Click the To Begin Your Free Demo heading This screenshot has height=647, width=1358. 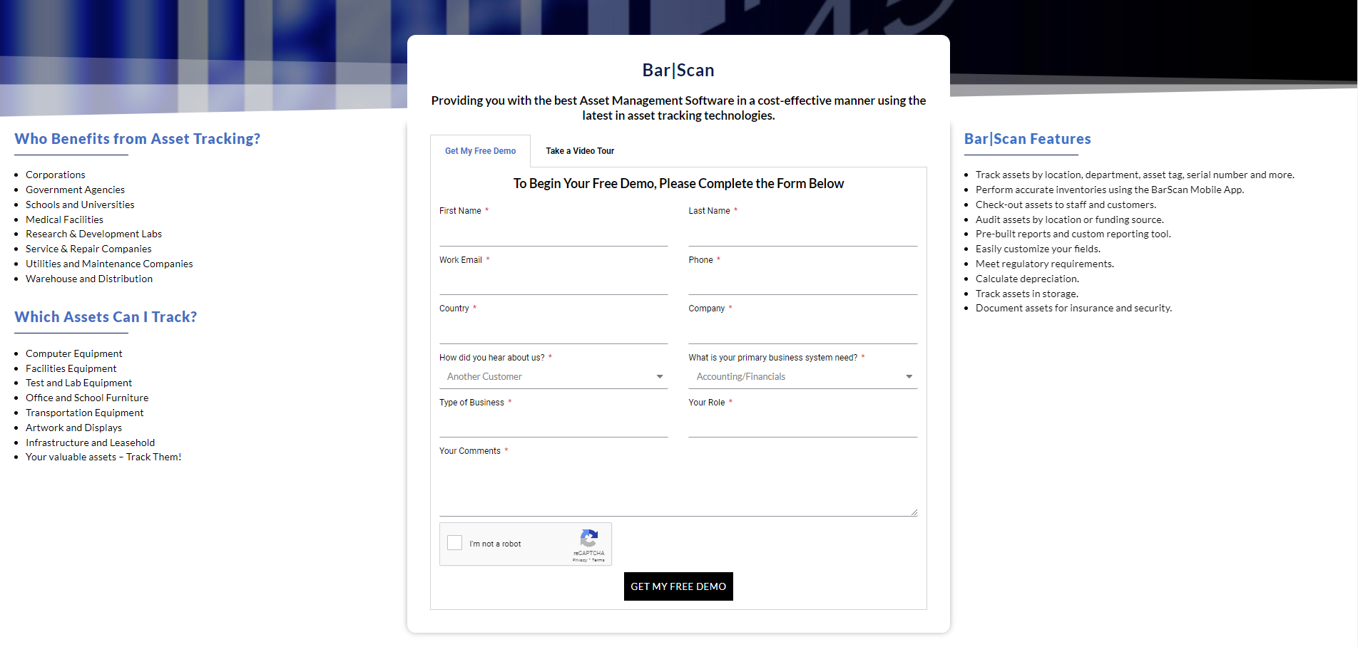[678, 184]
